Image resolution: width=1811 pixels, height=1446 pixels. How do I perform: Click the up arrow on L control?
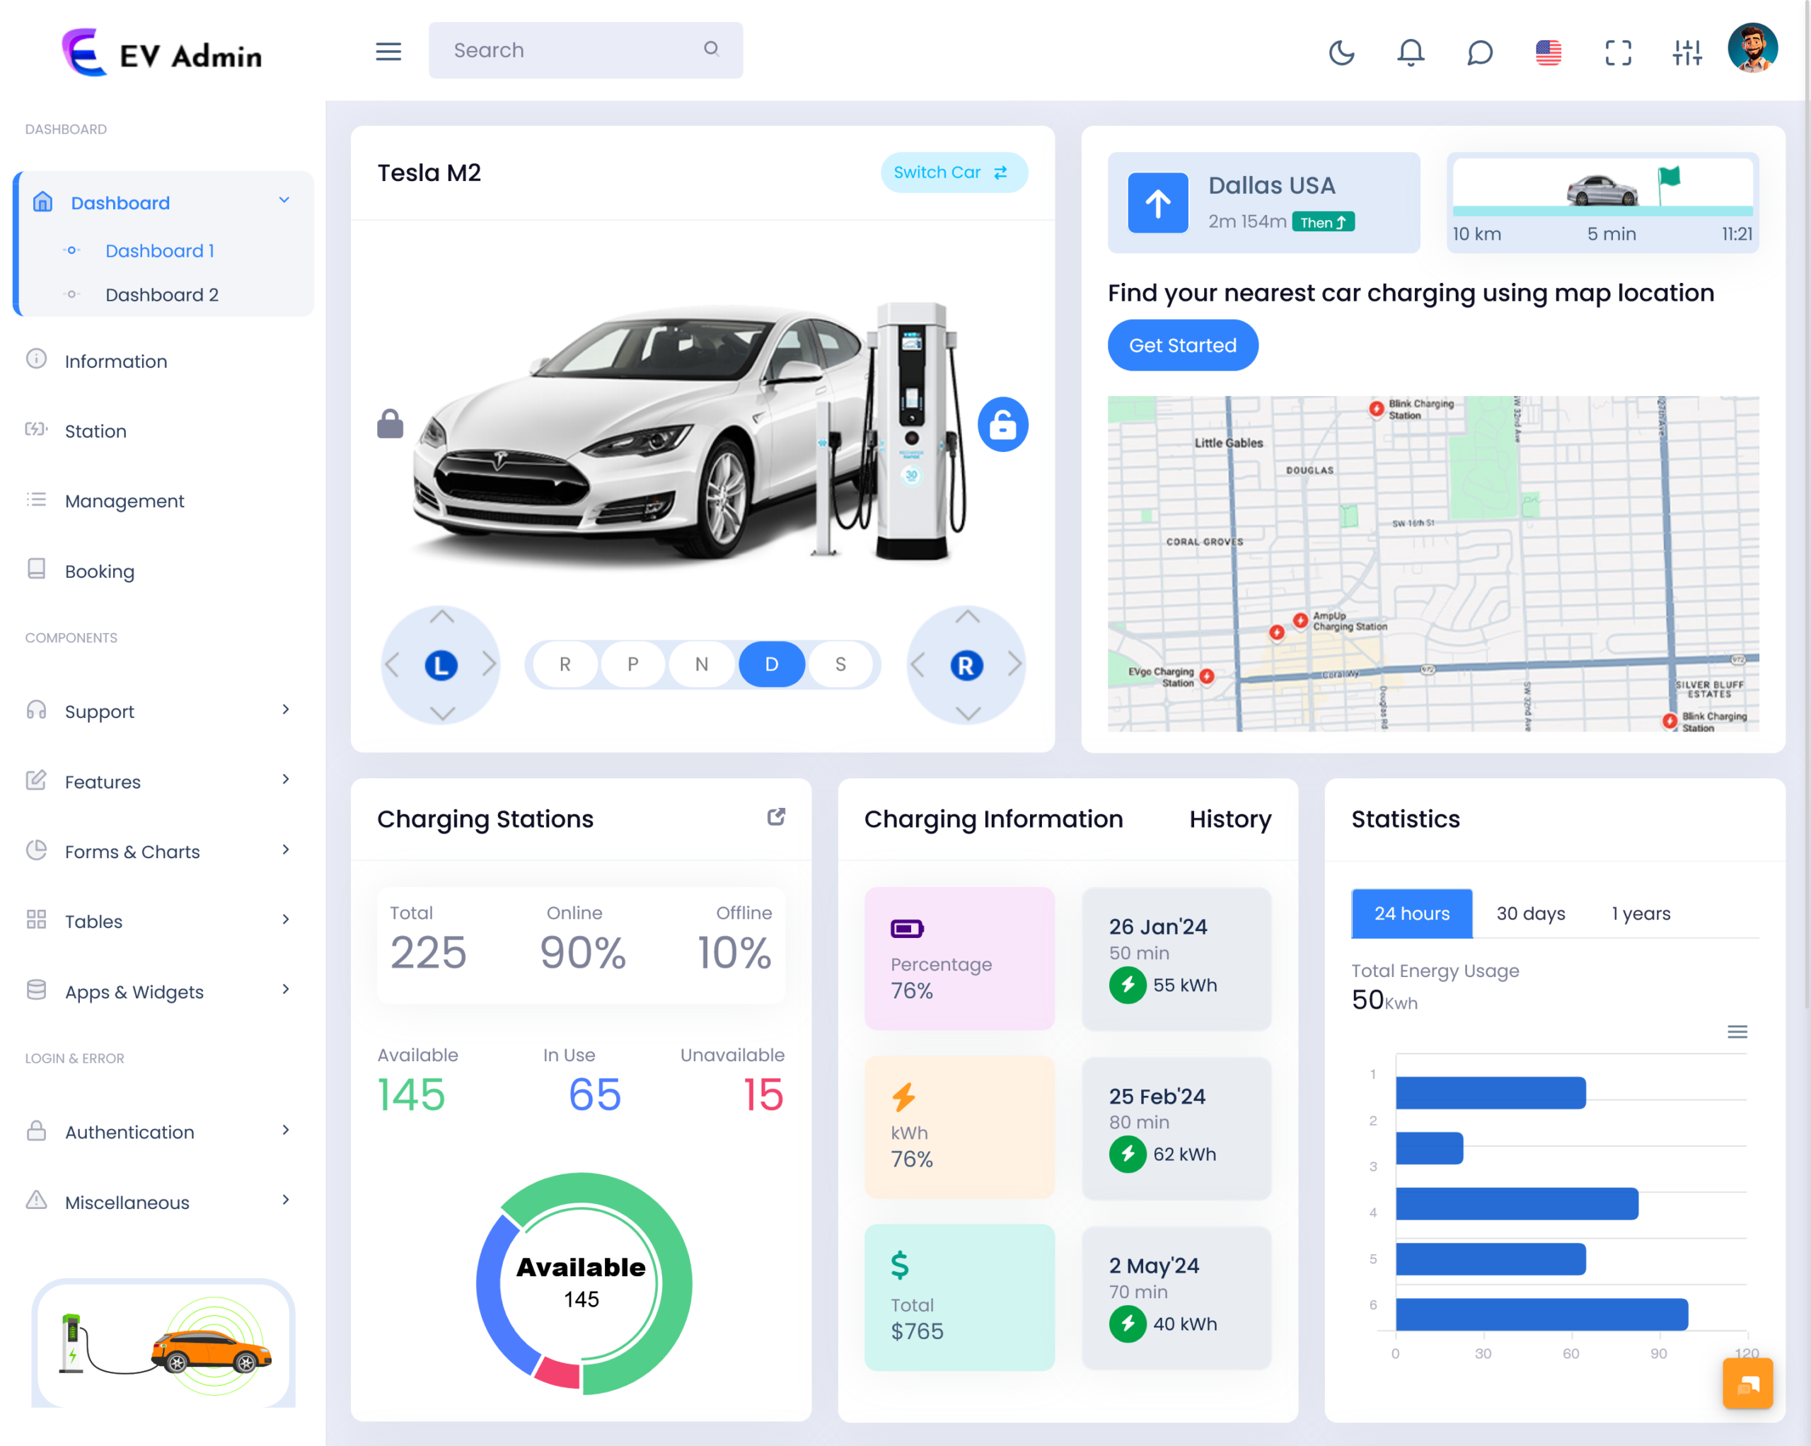pos(442,617)
